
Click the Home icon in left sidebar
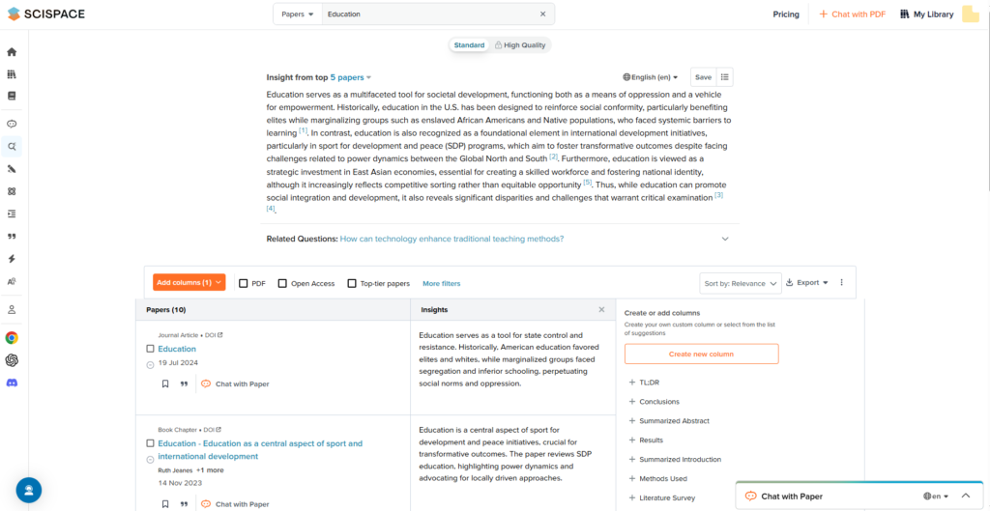tap(12, 52)
